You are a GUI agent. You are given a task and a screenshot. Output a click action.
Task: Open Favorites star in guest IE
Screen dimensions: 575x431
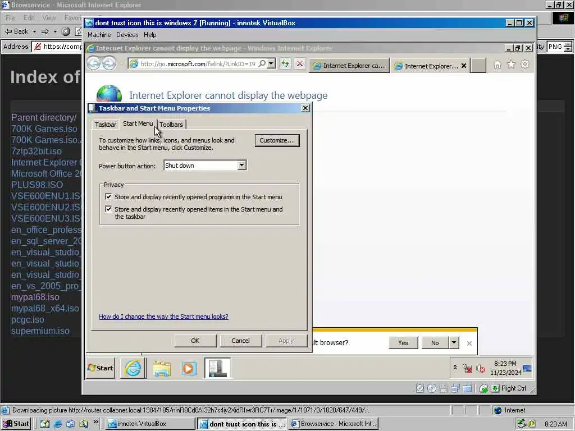(x=511, y=65)
